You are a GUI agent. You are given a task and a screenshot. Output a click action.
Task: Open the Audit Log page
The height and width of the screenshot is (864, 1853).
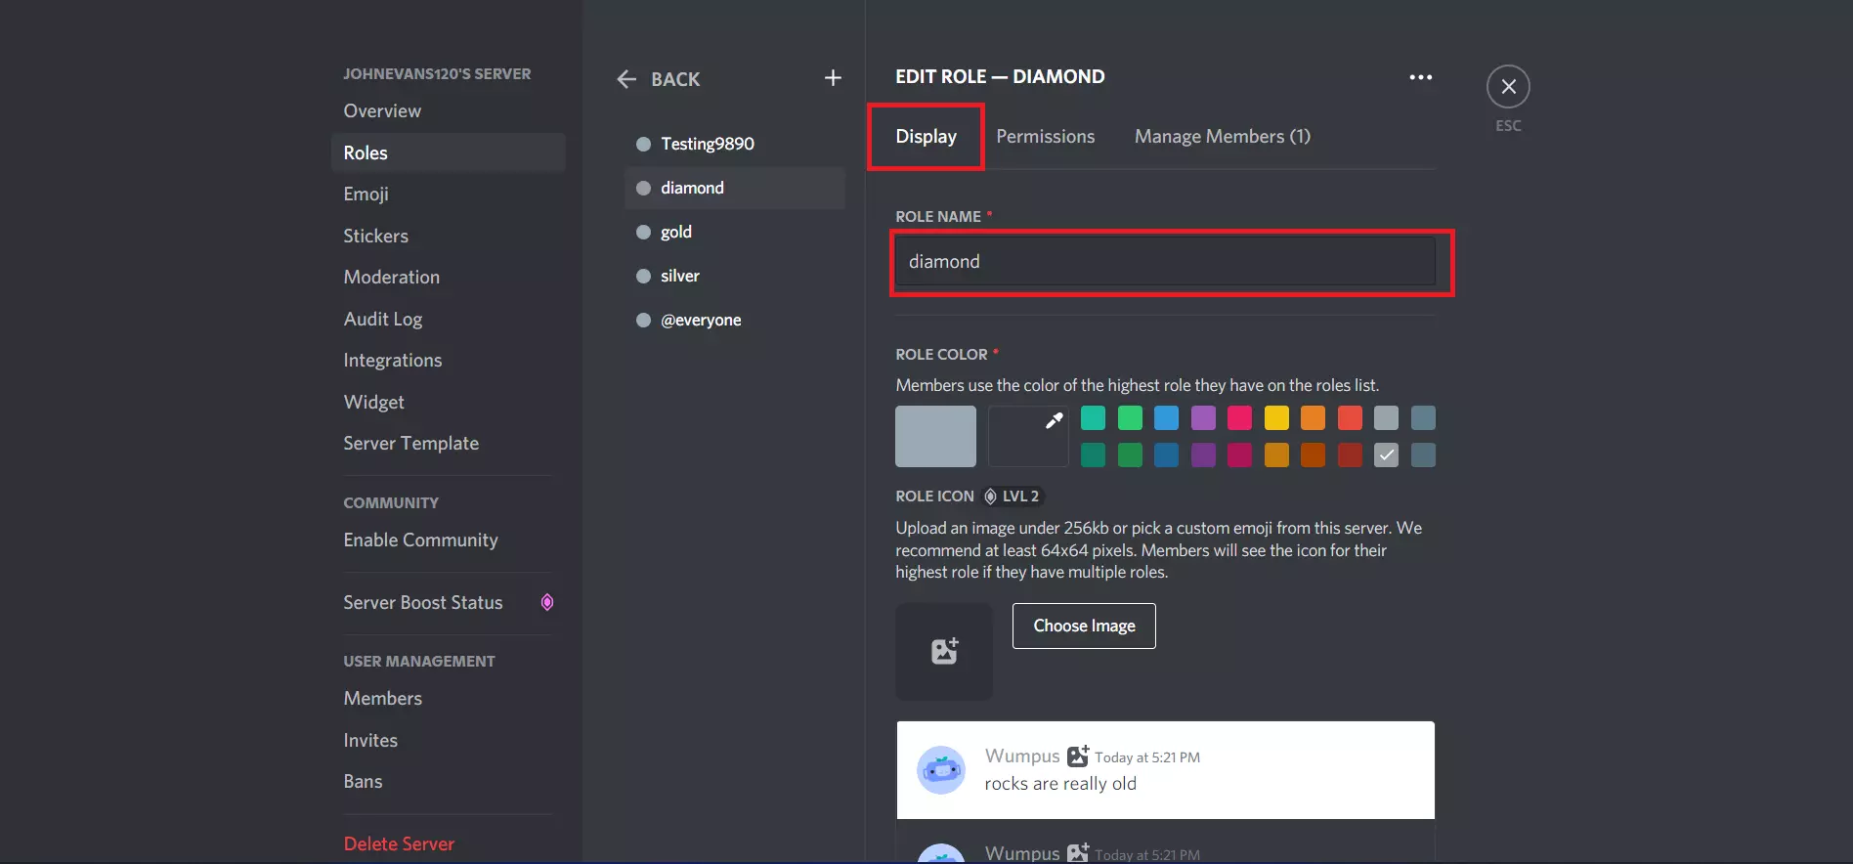click(449, 319)
